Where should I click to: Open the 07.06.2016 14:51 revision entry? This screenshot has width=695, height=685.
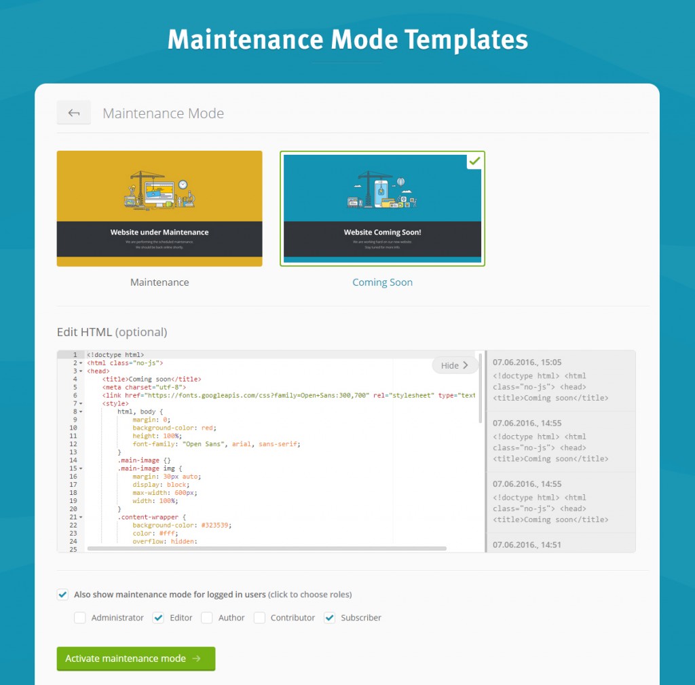tap(561, 544)
